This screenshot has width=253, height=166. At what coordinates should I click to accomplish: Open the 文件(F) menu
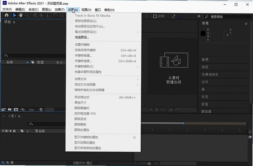(7, 10)
